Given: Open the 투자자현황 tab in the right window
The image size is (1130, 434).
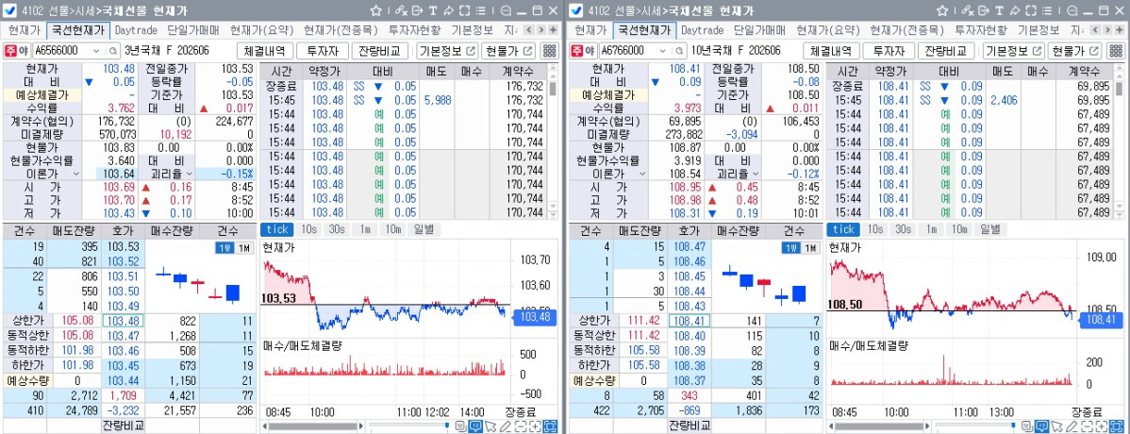Looking at the screenshot, I should 980,30.
